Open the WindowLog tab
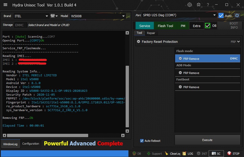 coord(10,144)
